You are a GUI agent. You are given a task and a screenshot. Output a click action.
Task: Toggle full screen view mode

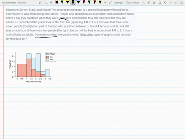pyautogui.click(x=182, y=3)
